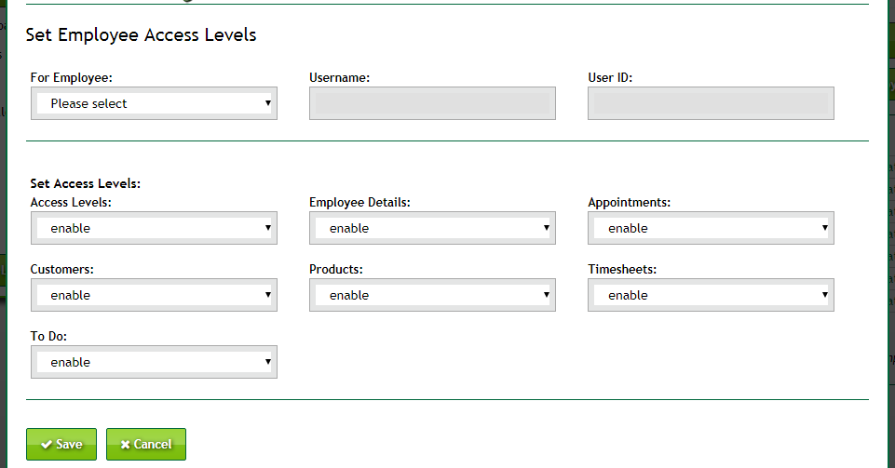
Task: Open the For Employee 'Please select' dropdown
Action: [x=154, y=103]
